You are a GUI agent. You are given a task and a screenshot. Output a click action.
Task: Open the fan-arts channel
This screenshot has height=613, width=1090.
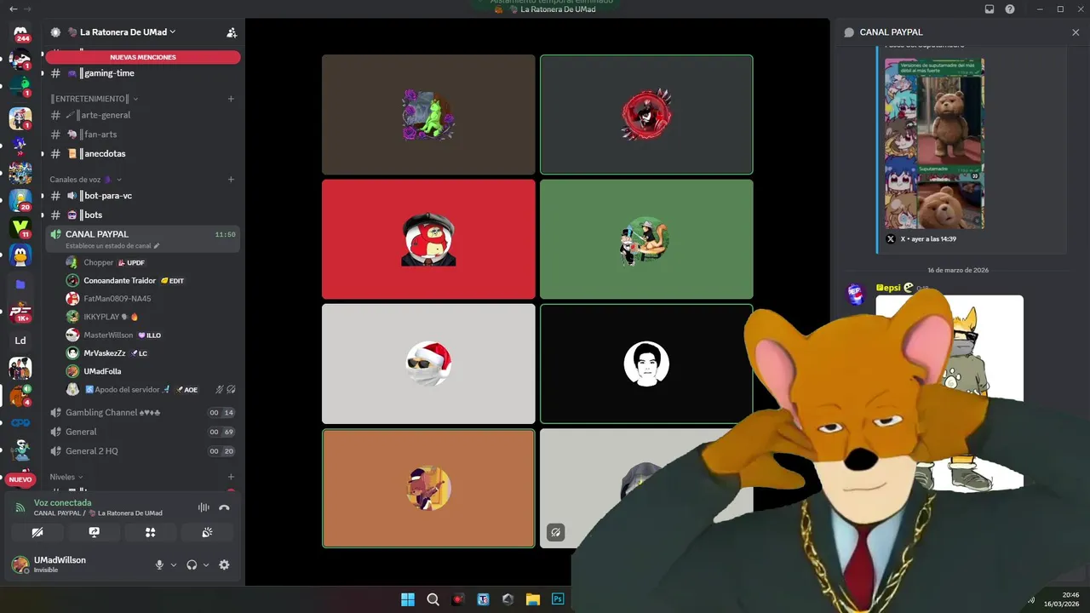(x=143, y=135)
